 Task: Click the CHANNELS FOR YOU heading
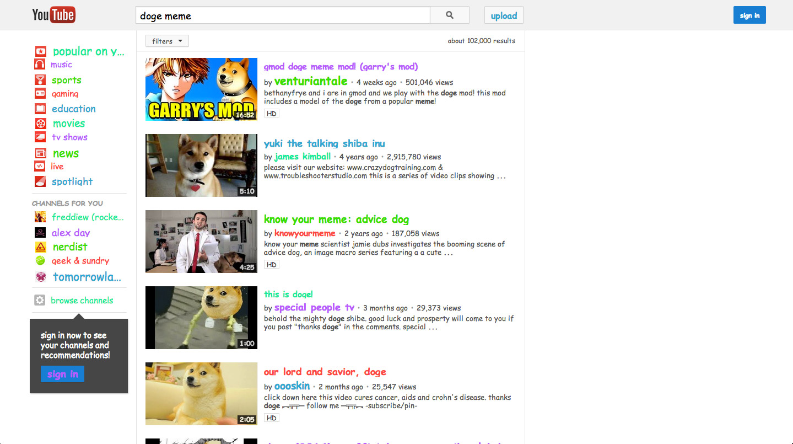(67, 203)
